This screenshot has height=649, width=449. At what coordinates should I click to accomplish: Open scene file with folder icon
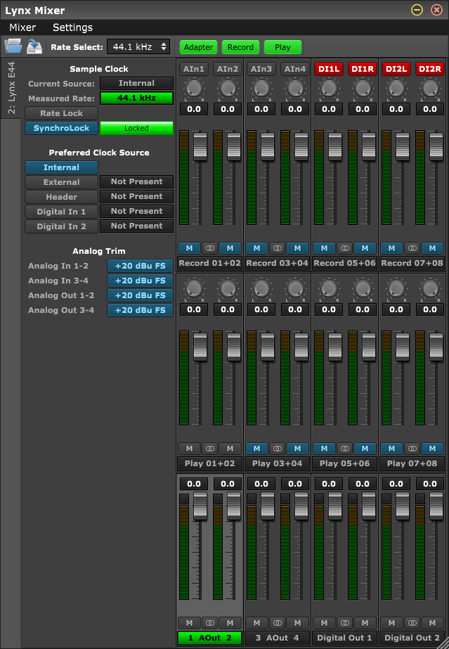point(13,46)
